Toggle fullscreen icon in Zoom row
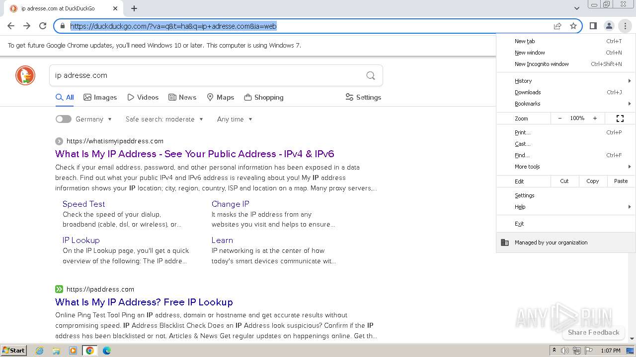This screenshot has height=357, width=636. point(620,119)
